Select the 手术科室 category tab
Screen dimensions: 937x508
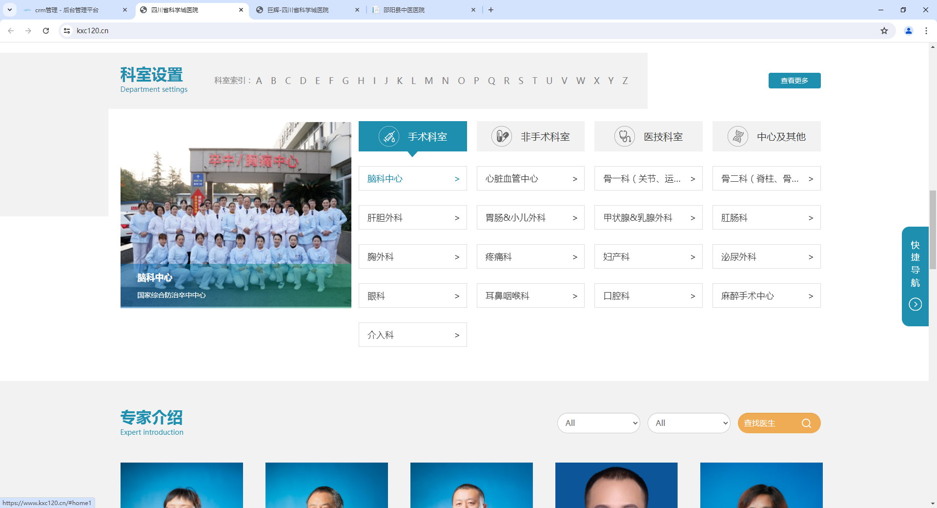[x=413, y=136]
